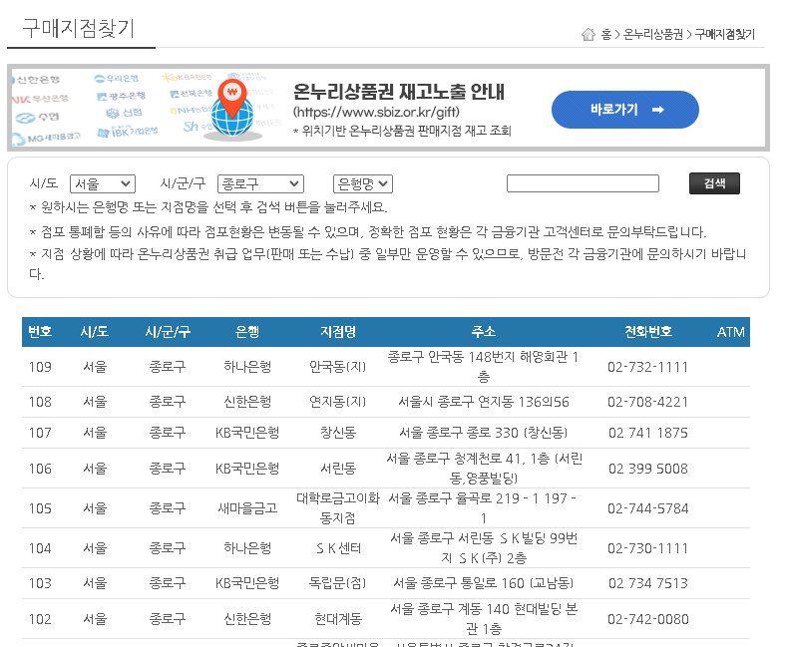Click the banner URL https://www.sbiz.or.kr/gift
Image resolution: width=785 pixels, height=647 pixels.
[376, 112]
